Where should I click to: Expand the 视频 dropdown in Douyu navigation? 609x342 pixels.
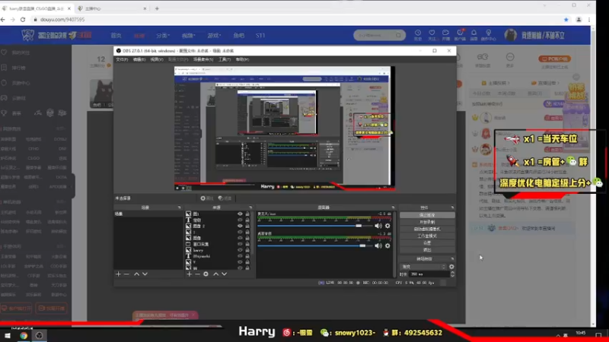(188, 35)
